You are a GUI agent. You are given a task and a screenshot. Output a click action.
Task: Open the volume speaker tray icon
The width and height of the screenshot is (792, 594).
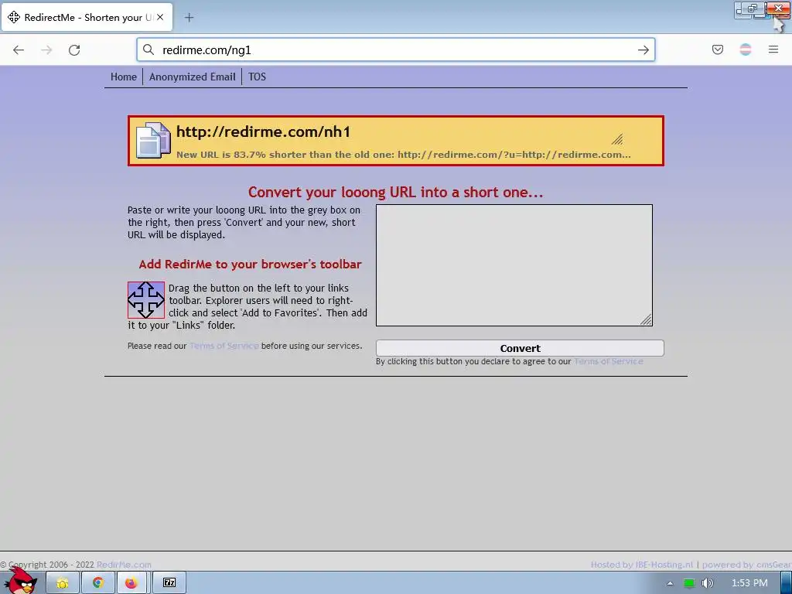pos(708,583)
